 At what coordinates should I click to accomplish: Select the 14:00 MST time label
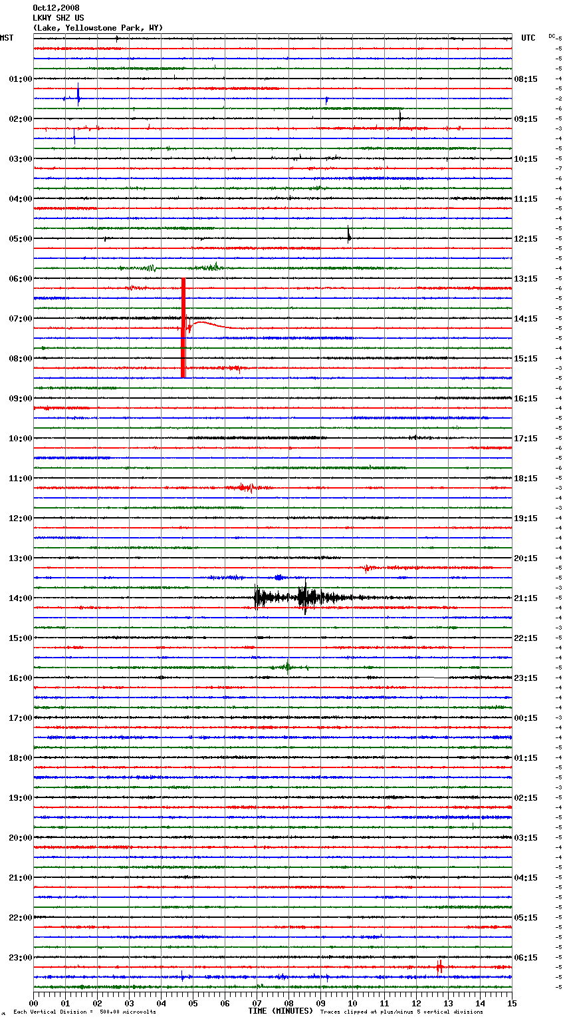(21, 598)
